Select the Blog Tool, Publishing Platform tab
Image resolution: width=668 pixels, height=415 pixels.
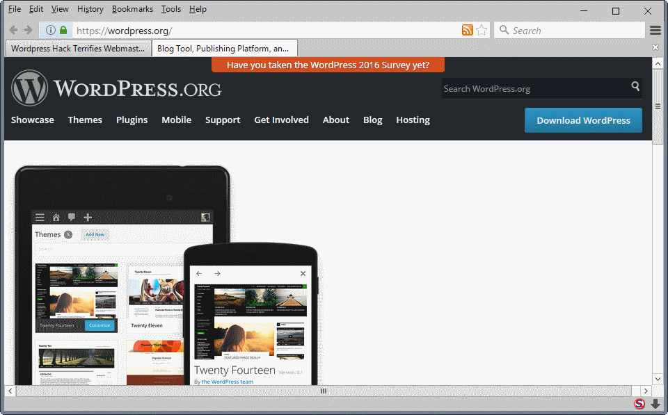pos(224,49)
